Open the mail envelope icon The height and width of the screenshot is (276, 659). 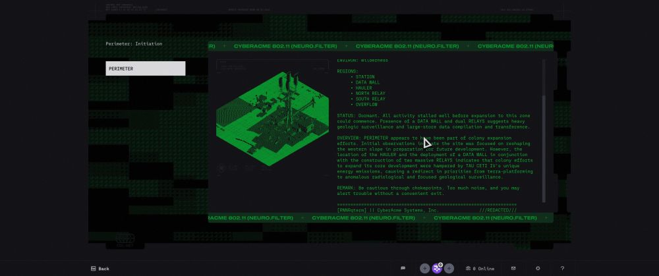pos(513,269)
